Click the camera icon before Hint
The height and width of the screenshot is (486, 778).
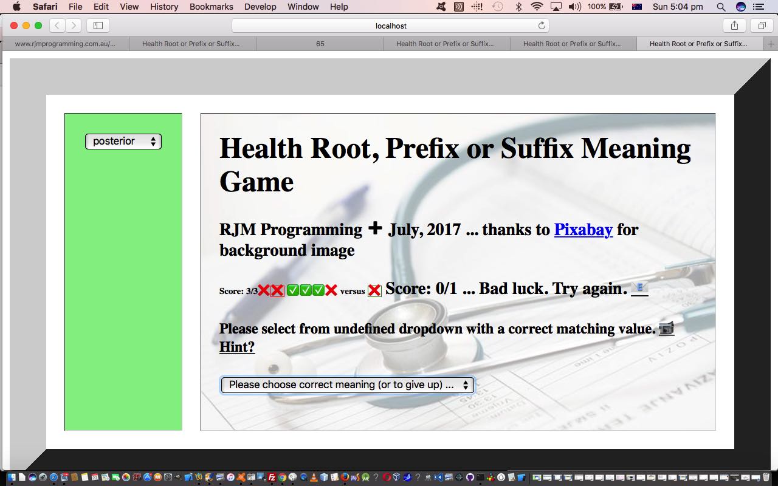tap(666, 329)
